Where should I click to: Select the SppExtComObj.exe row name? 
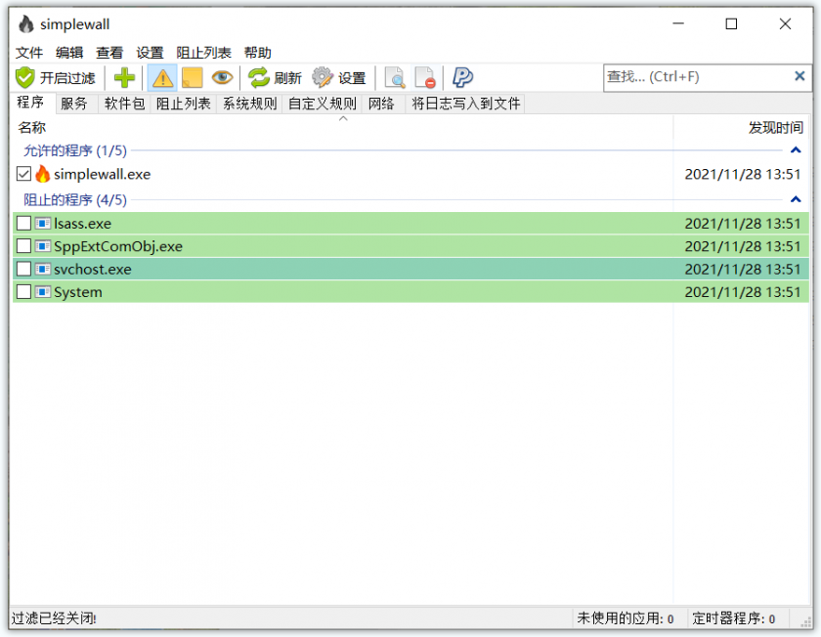coord(118,246)
